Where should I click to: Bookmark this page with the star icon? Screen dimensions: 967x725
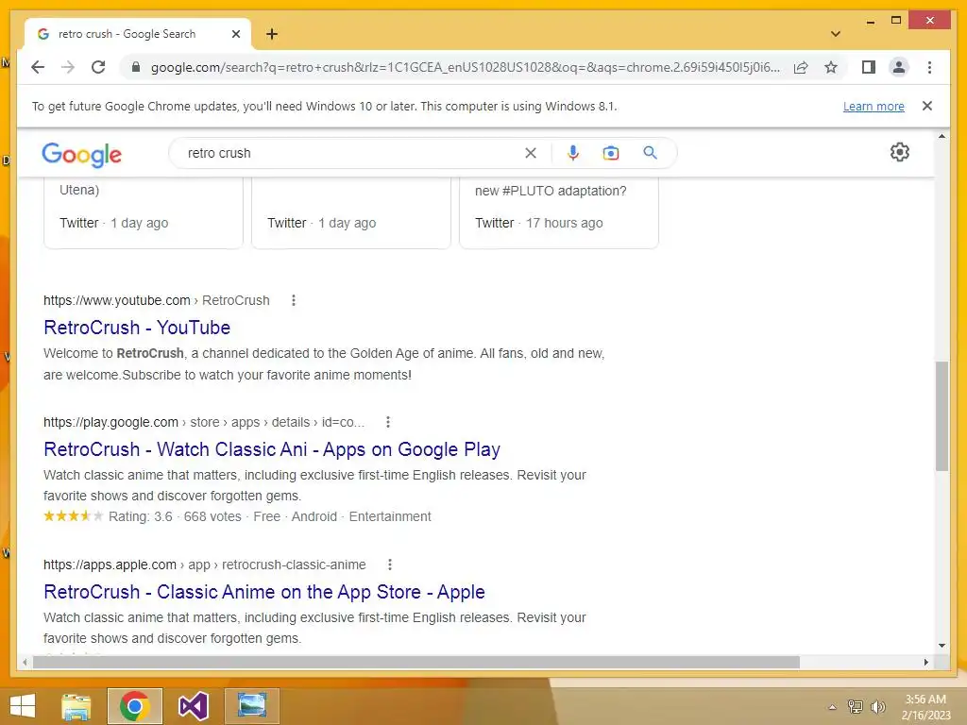coord(831,67)
